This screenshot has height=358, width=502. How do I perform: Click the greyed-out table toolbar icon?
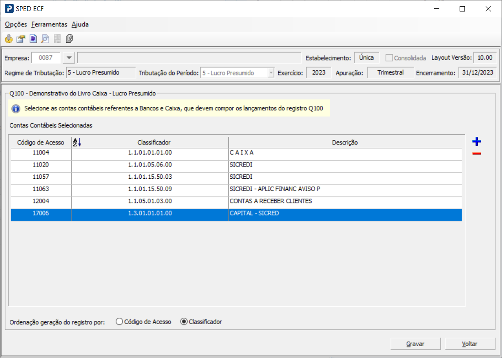pos(57,39)
